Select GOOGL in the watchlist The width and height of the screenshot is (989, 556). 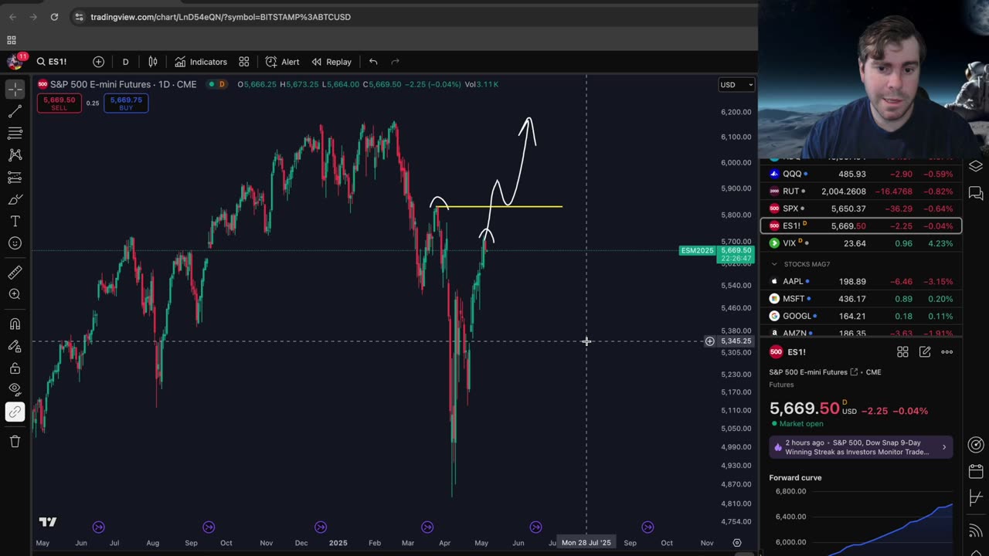tap(861, 316)
